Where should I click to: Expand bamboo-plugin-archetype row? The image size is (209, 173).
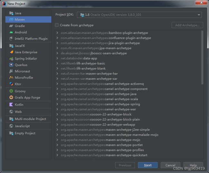[57, 33]
